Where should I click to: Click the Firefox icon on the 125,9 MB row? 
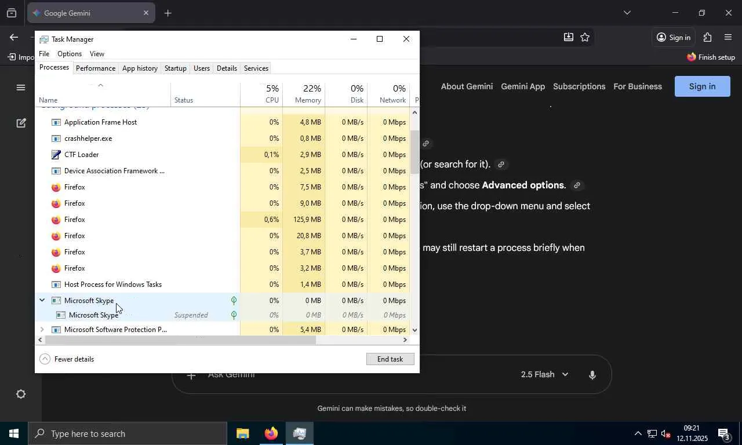(x=56, y=220)
